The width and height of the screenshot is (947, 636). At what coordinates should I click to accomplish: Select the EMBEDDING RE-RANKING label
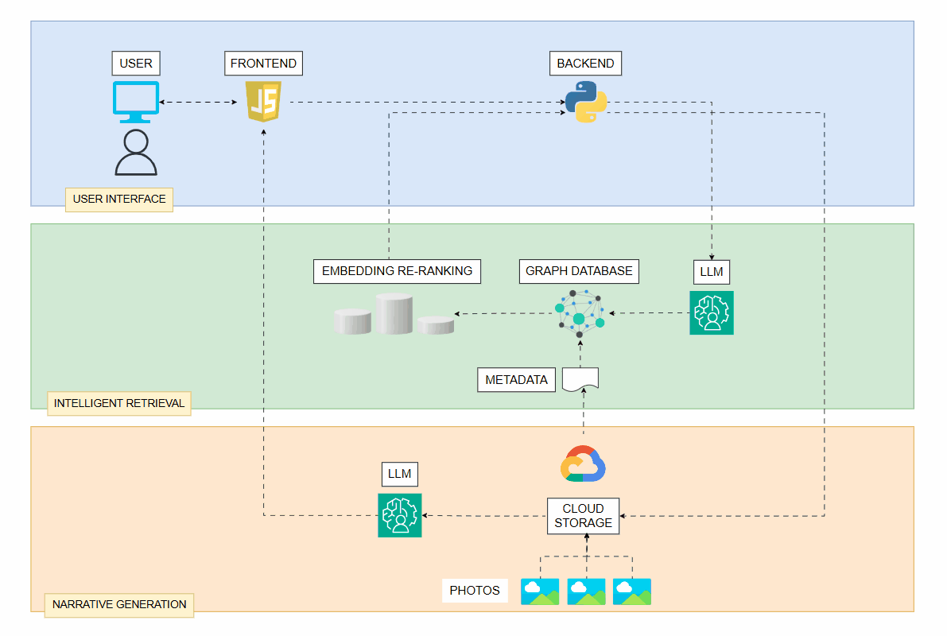pos(397,271)
